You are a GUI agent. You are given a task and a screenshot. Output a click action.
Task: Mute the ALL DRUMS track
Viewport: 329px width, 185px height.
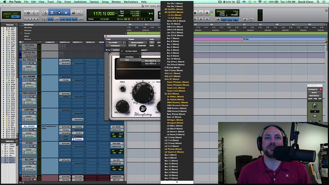pos(35,80)
